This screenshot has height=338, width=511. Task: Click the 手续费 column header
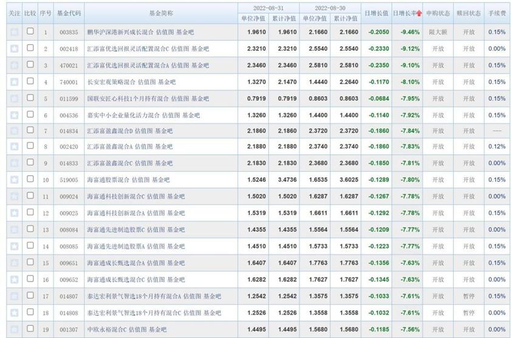coord(497,13)
